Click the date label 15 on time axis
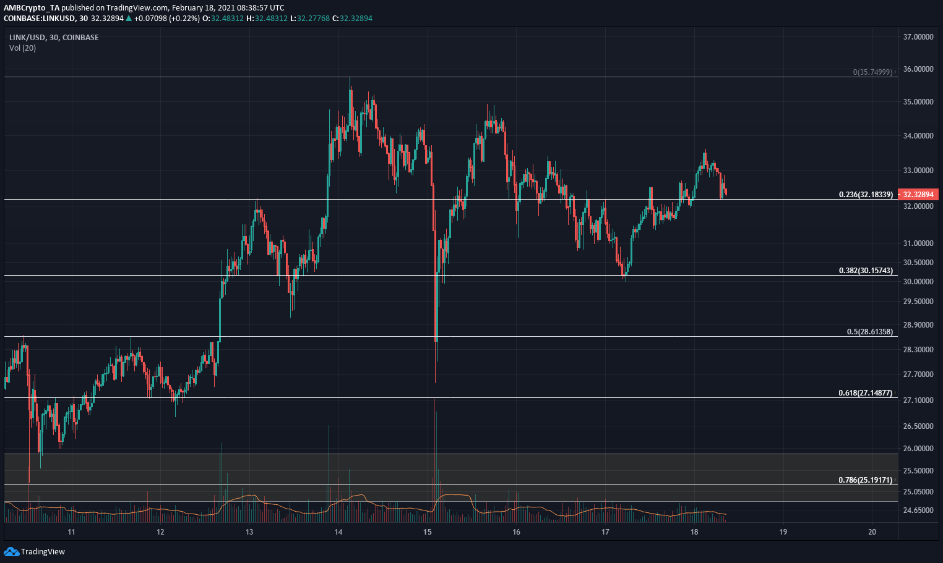The height and width of the screenshot is (563, 943). (x=428, y=532)
